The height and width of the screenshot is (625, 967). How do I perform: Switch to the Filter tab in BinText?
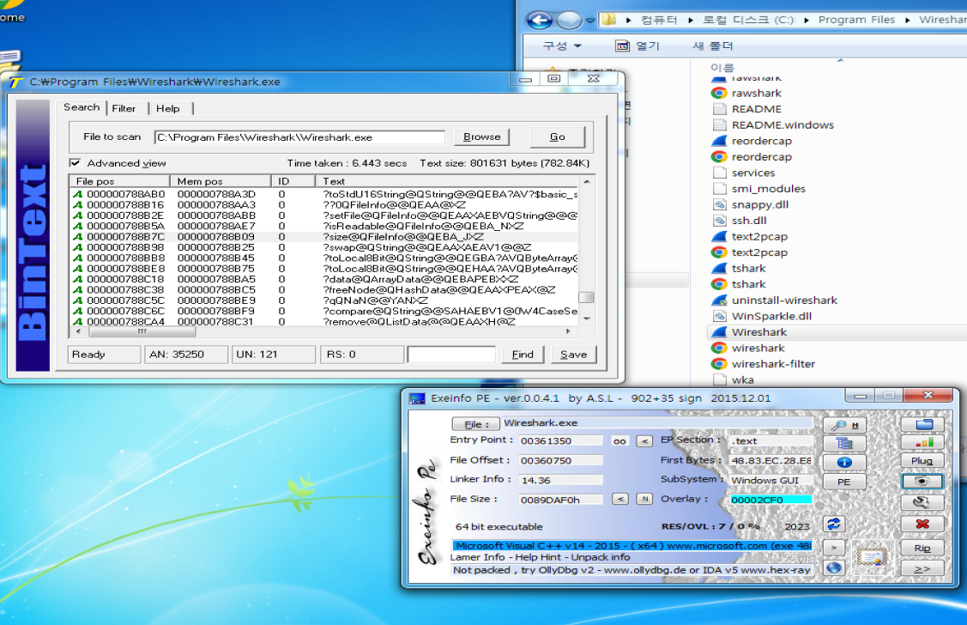(x=124, y=108)
